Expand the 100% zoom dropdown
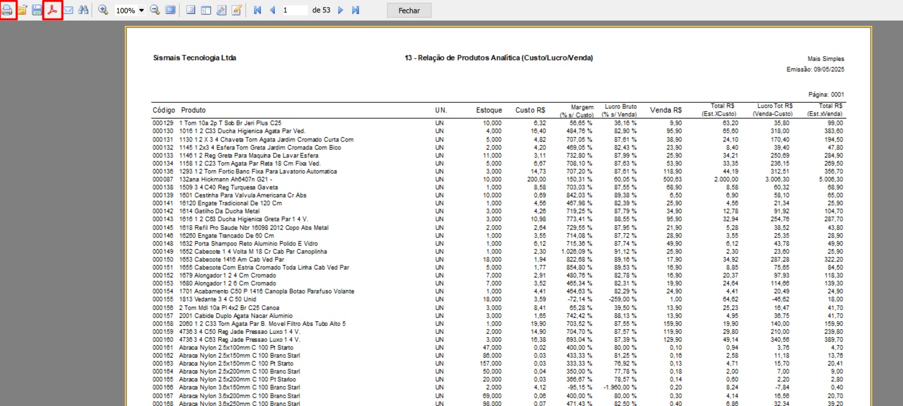The image size is (903, 406). point(142,11)
